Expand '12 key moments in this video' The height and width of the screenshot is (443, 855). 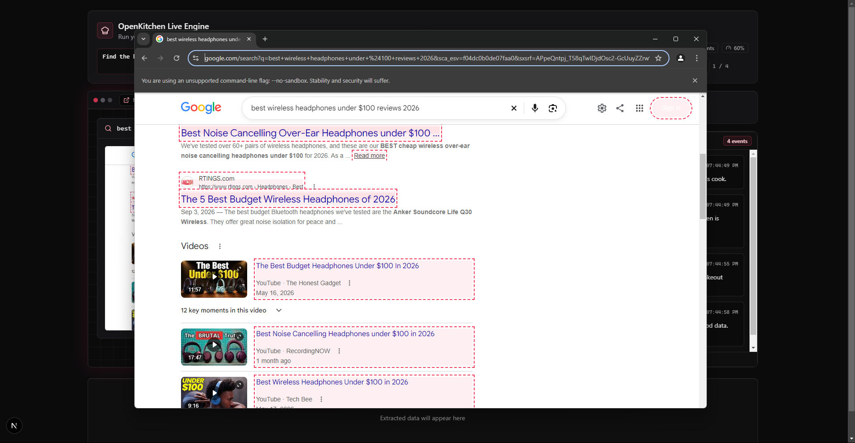(231, 310)
